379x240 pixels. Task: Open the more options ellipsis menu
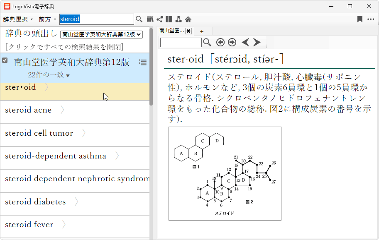(371, 19)
